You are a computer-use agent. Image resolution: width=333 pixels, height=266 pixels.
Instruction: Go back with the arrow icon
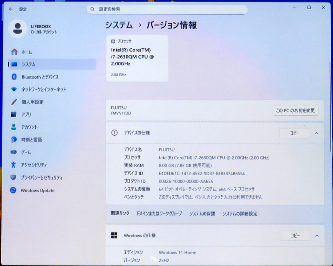(x=11, y=9)
